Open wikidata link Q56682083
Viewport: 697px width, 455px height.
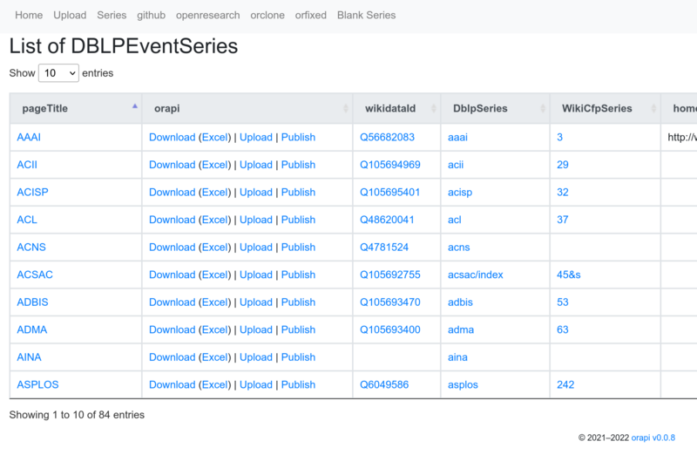[387, 138]
